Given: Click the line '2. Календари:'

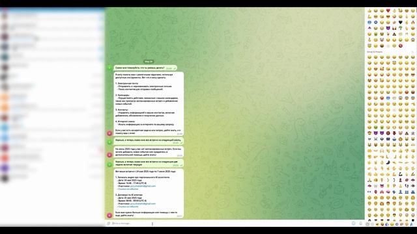Looking at the screenshot, I should click(122, 95).
